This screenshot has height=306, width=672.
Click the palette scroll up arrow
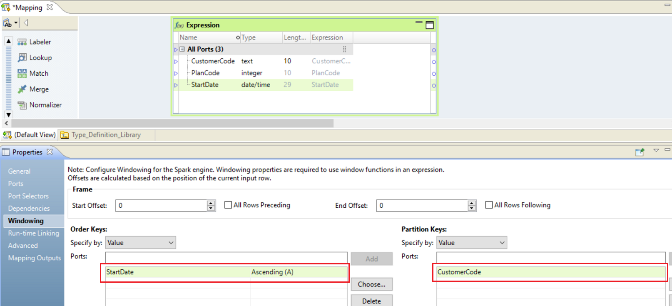(x=8, y=41)
